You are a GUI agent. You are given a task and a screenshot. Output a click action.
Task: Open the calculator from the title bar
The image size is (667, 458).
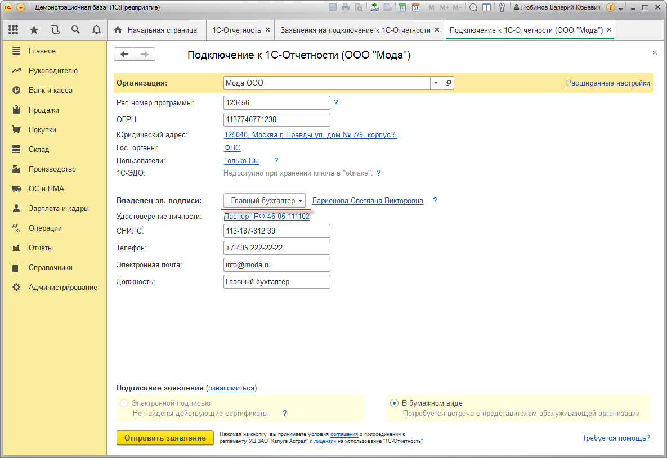[402, 7]
